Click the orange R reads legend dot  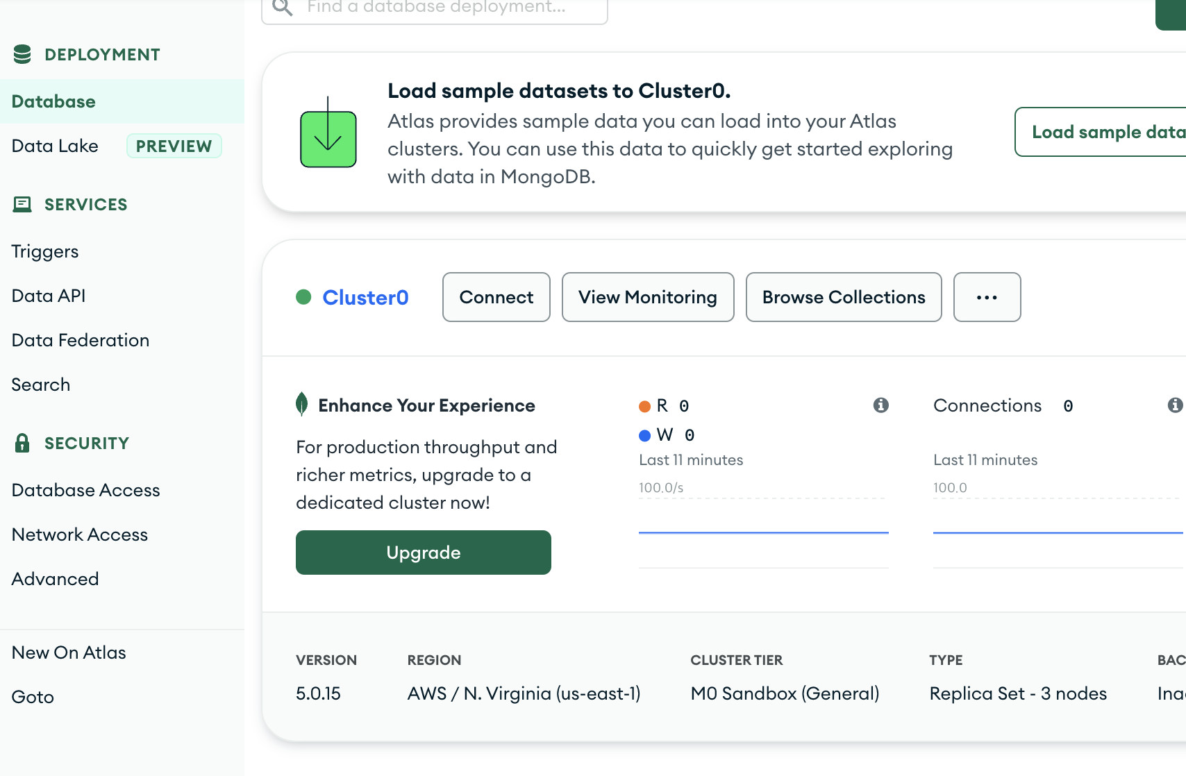click(x=644, y=406)
